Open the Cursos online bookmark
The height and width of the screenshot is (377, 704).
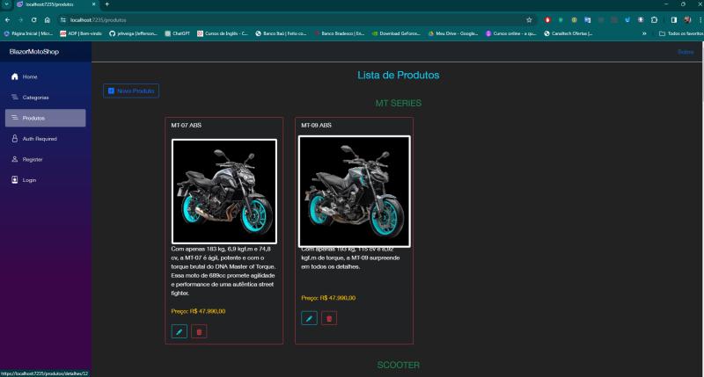[511, 33]
